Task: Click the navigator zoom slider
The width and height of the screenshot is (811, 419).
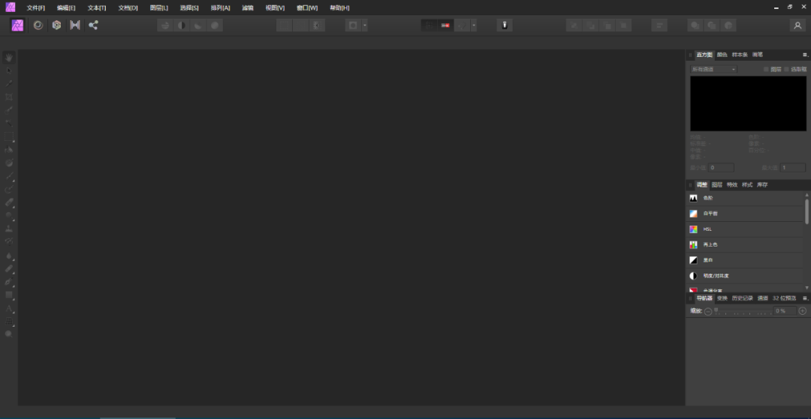Action: [x=742, y=311]
